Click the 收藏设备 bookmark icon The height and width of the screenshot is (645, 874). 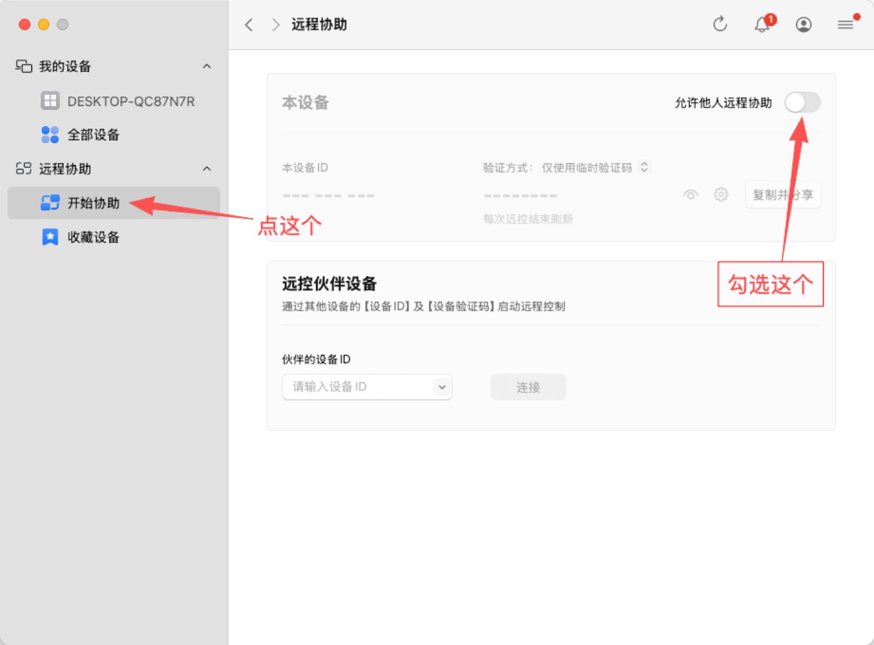tap(50, 237)
